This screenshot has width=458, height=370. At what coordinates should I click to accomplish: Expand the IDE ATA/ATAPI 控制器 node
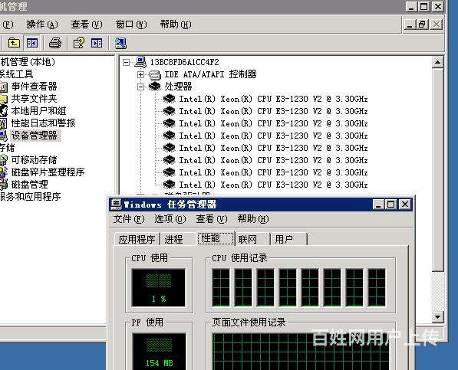click(141, 74)
